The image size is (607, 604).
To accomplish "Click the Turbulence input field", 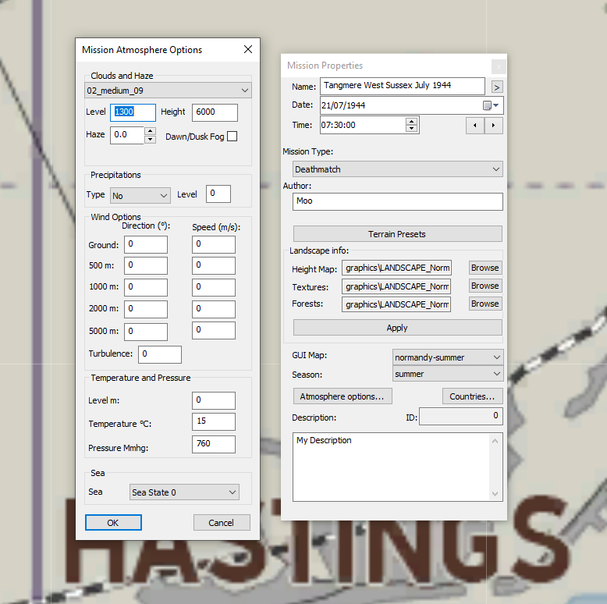I will (160, 354).
